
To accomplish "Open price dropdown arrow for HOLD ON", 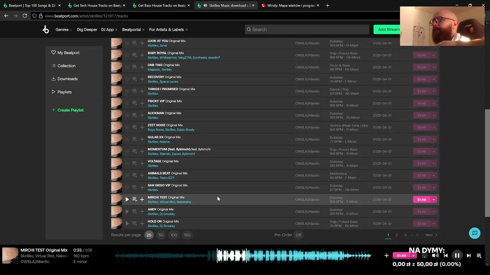I will point(434,223).
